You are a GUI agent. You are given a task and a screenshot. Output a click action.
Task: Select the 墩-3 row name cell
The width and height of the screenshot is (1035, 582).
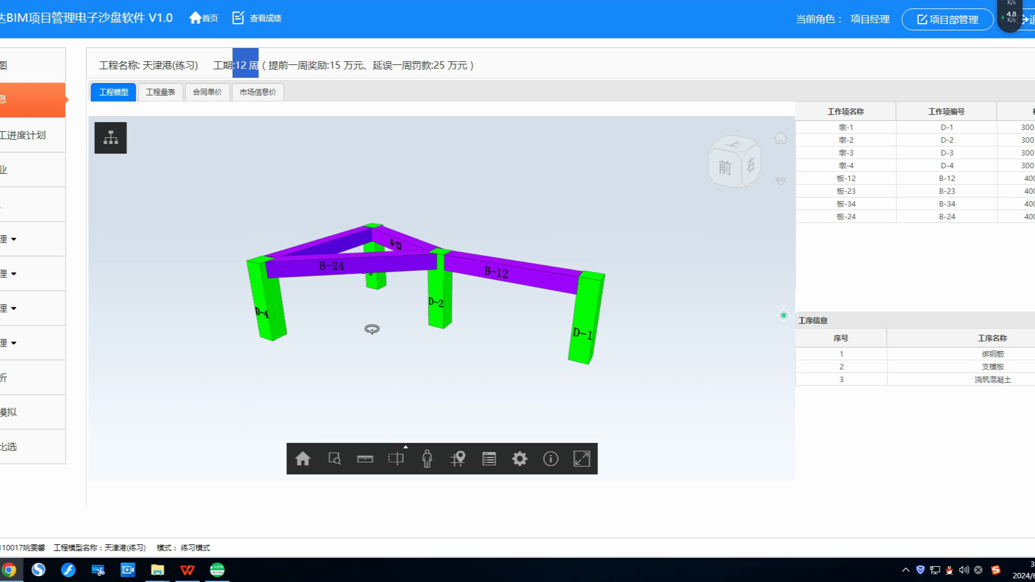(x=846, y=152)
